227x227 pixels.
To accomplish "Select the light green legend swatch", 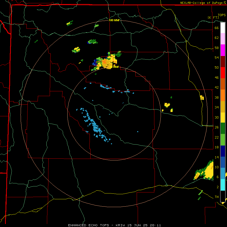I will pyautogui.click(x=223, y=140).
